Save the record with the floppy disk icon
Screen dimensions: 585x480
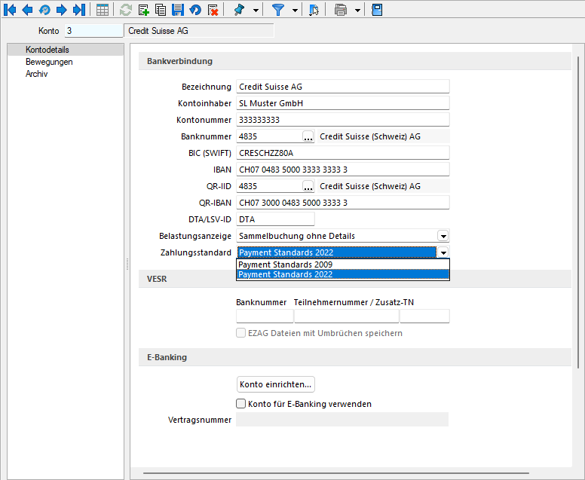pyautogui.click(x=178, y=10)
